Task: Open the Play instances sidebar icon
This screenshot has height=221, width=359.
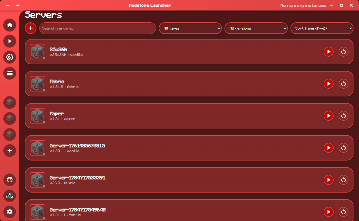Action: click(10, 41)
